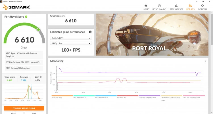Toggle the CPU Temperature legend
This screenshot has height=114, width=213.
tap(84, 97)
